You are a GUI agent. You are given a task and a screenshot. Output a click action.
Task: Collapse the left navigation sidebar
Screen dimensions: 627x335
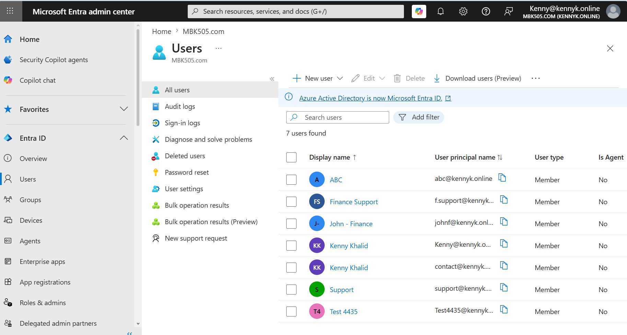(x=129, y=333)
